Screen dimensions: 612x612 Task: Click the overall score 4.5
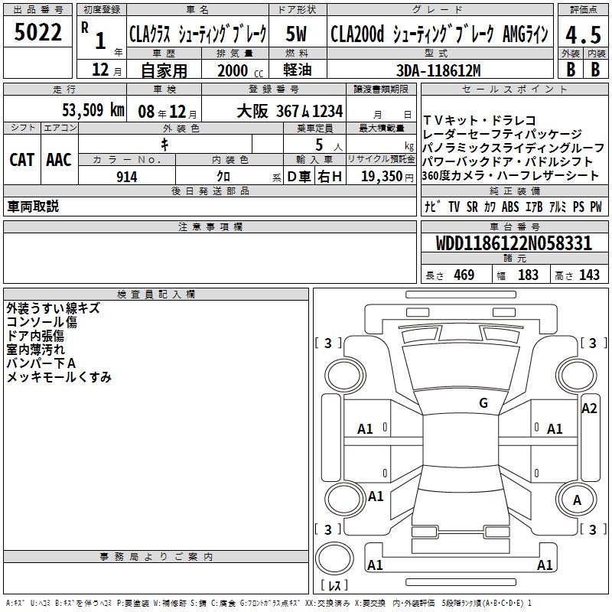pyautogui.click(x=583, y=35)
